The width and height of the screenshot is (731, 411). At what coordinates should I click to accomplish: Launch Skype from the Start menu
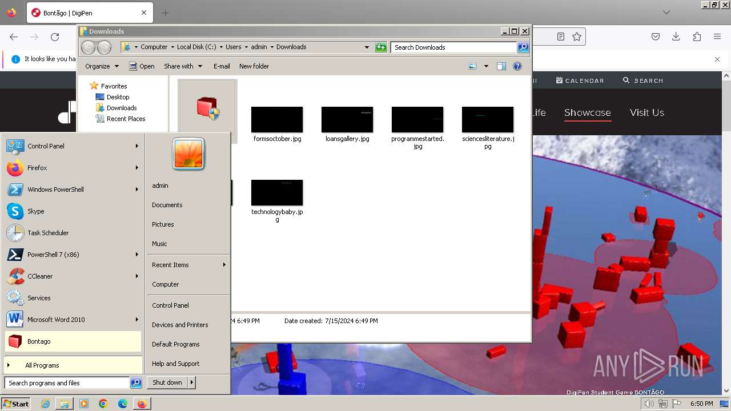[73, 211]
